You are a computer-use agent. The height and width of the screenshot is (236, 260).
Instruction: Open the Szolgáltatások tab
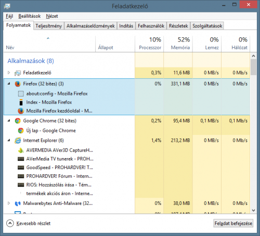click(207, 26)
